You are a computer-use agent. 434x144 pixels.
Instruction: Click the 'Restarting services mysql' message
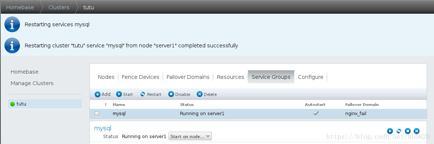[x=57, y=24]
